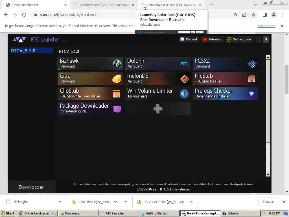This screenshot has width=289, height=217.
Task: Switch to RTC Launcher taskbar item
Action: tap(119, 213)
